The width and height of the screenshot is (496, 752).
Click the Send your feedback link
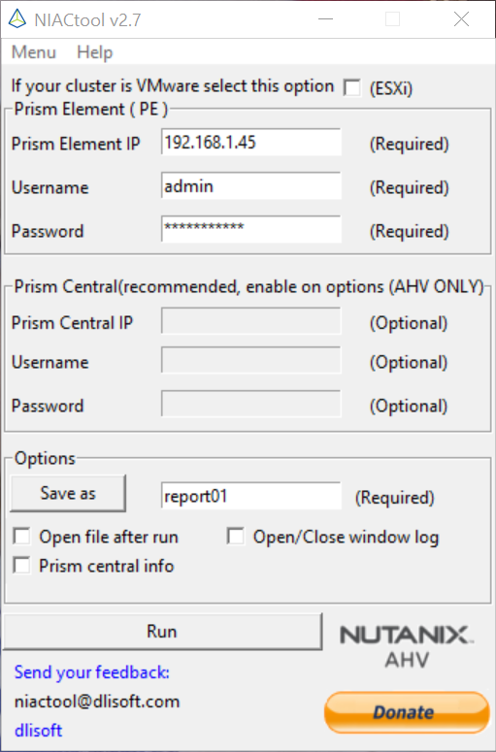point(91,672)
